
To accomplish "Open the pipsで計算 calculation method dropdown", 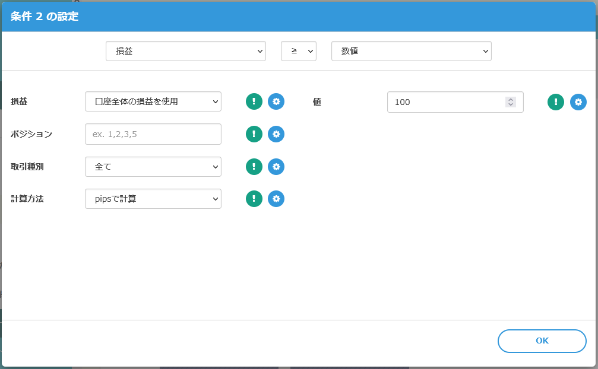I will point(153,199).
